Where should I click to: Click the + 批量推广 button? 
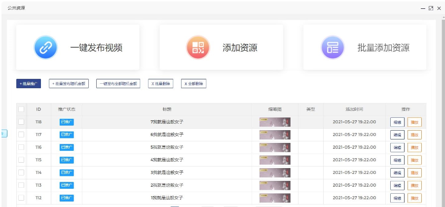[x=29, y=84]
